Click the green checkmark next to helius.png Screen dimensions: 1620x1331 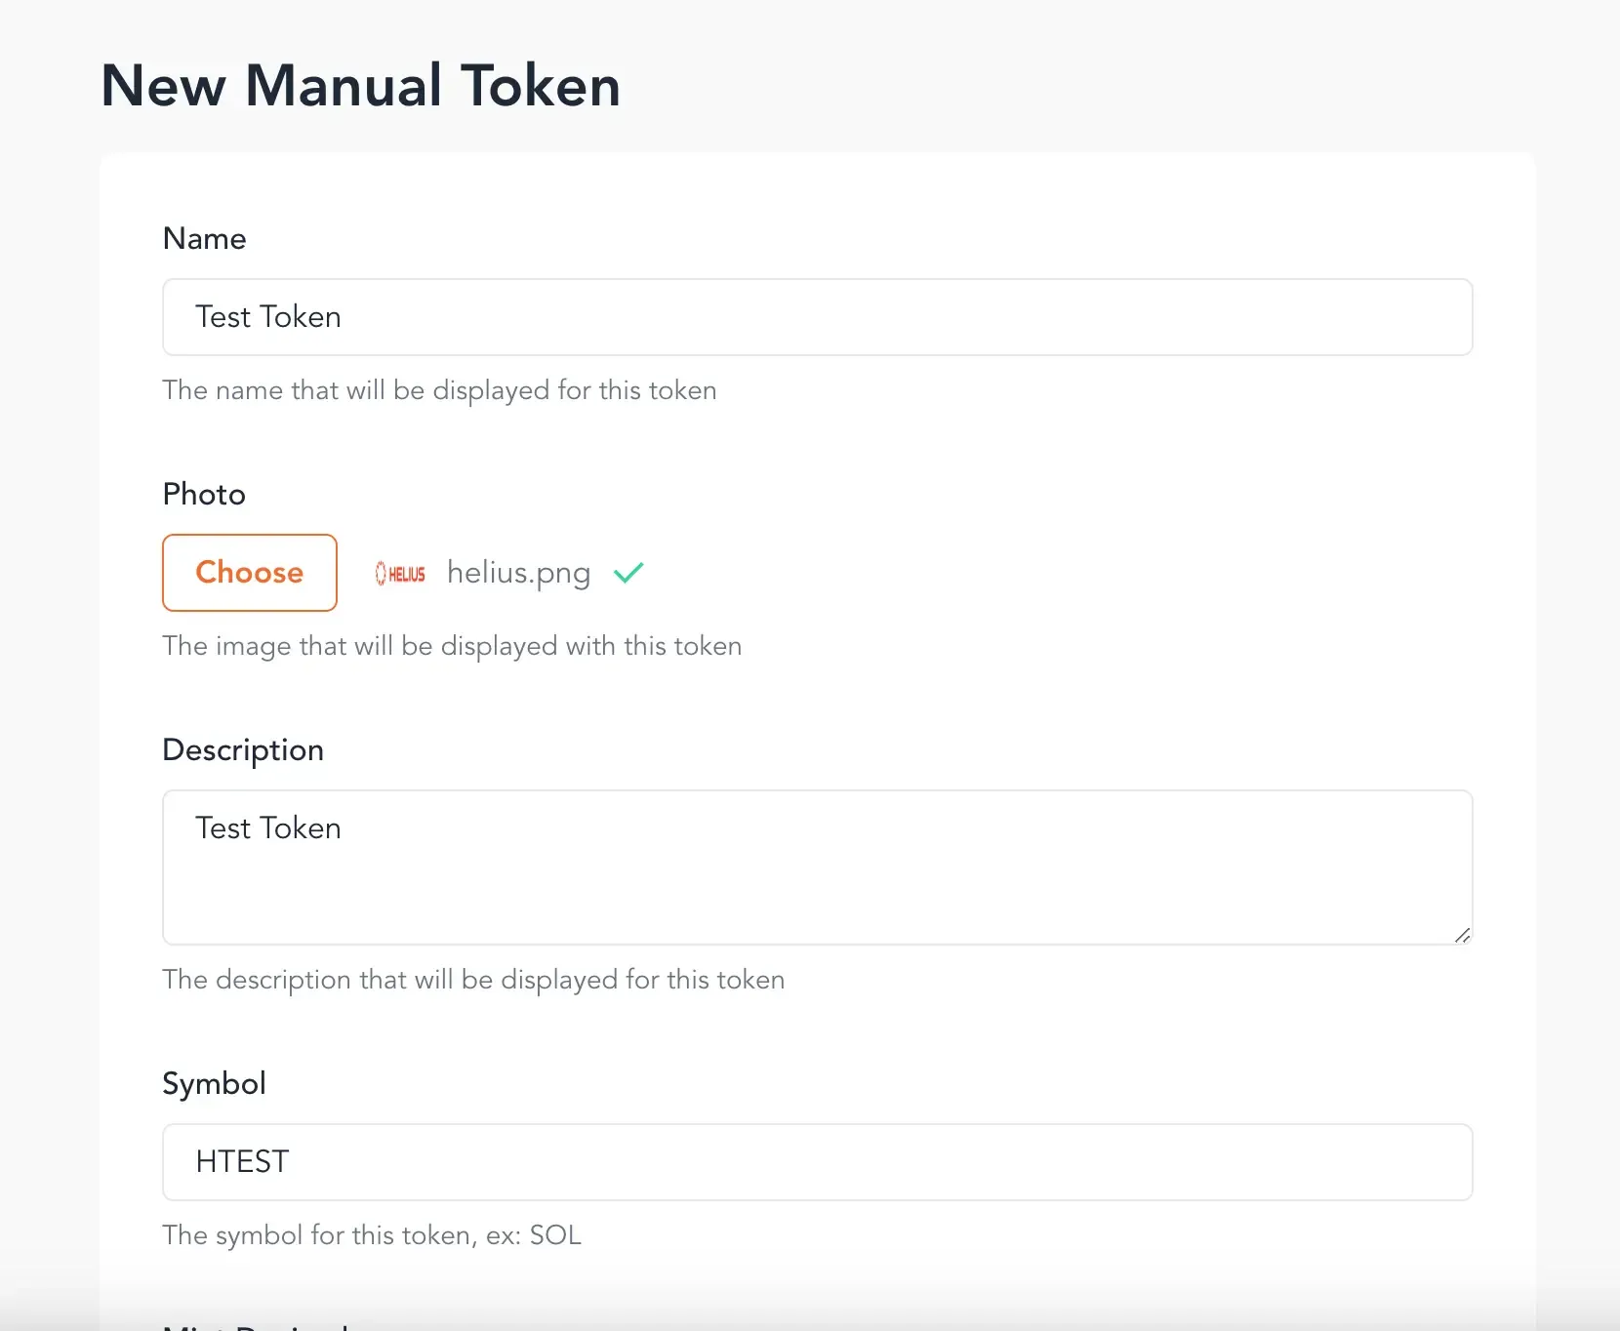coord(628,573)
